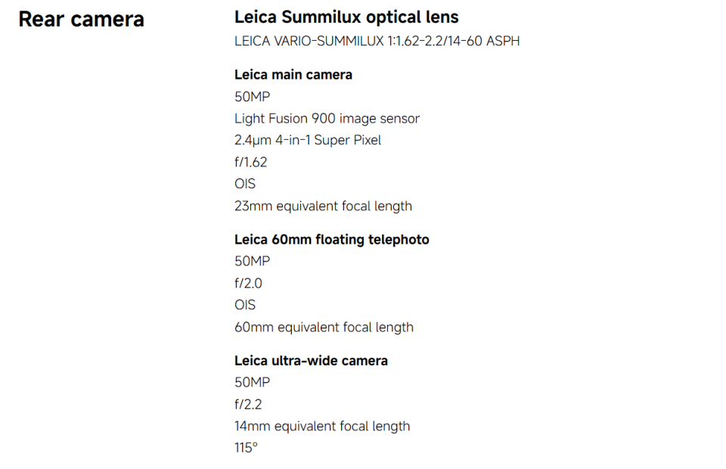Select the Leica Summilux optical lens title
726x469 pixels.
click(x=346, y=17)
